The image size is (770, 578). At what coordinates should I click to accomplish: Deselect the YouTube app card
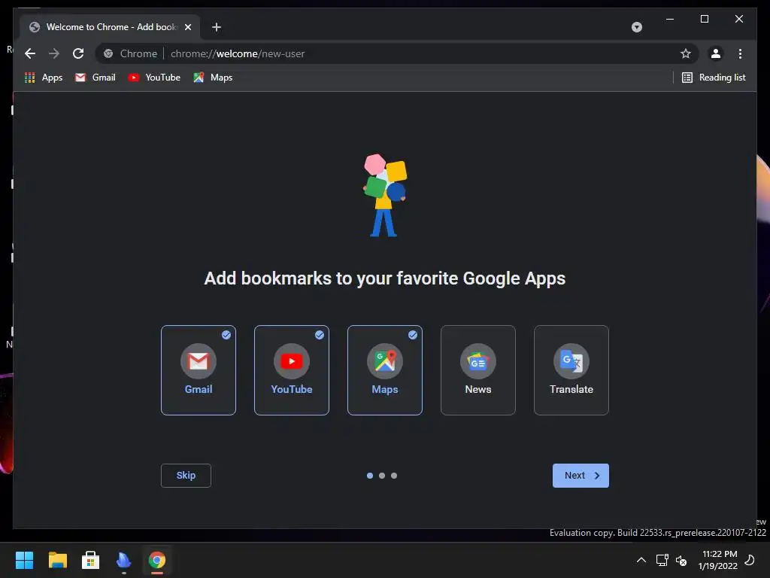[x=292, y=370]
